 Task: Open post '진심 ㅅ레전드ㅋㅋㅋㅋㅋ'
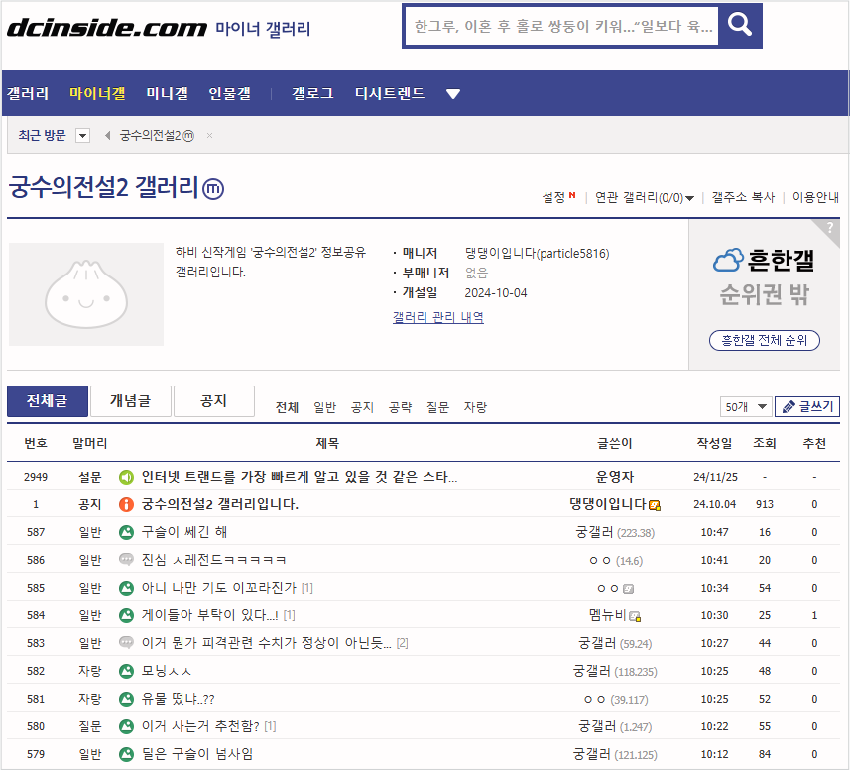213,560
